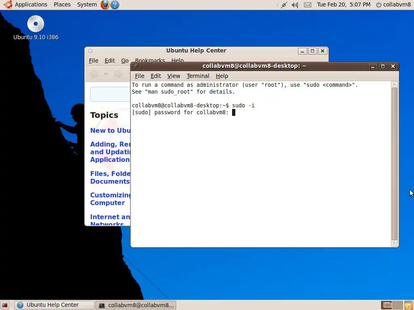Viewport: 414px width, 310px height.
Task: Switch to Ubuntu Help Center taskbar button
Action: click(54, 305)
